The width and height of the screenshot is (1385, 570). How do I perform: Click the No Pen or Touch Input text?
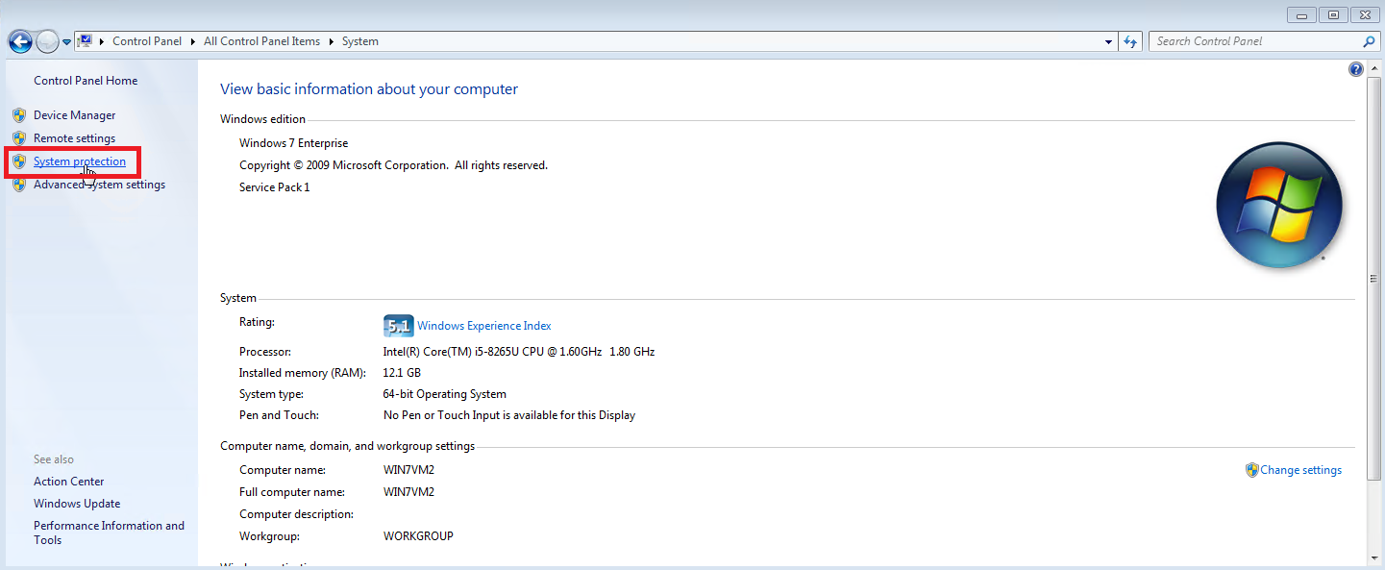[x=509, y=415]
